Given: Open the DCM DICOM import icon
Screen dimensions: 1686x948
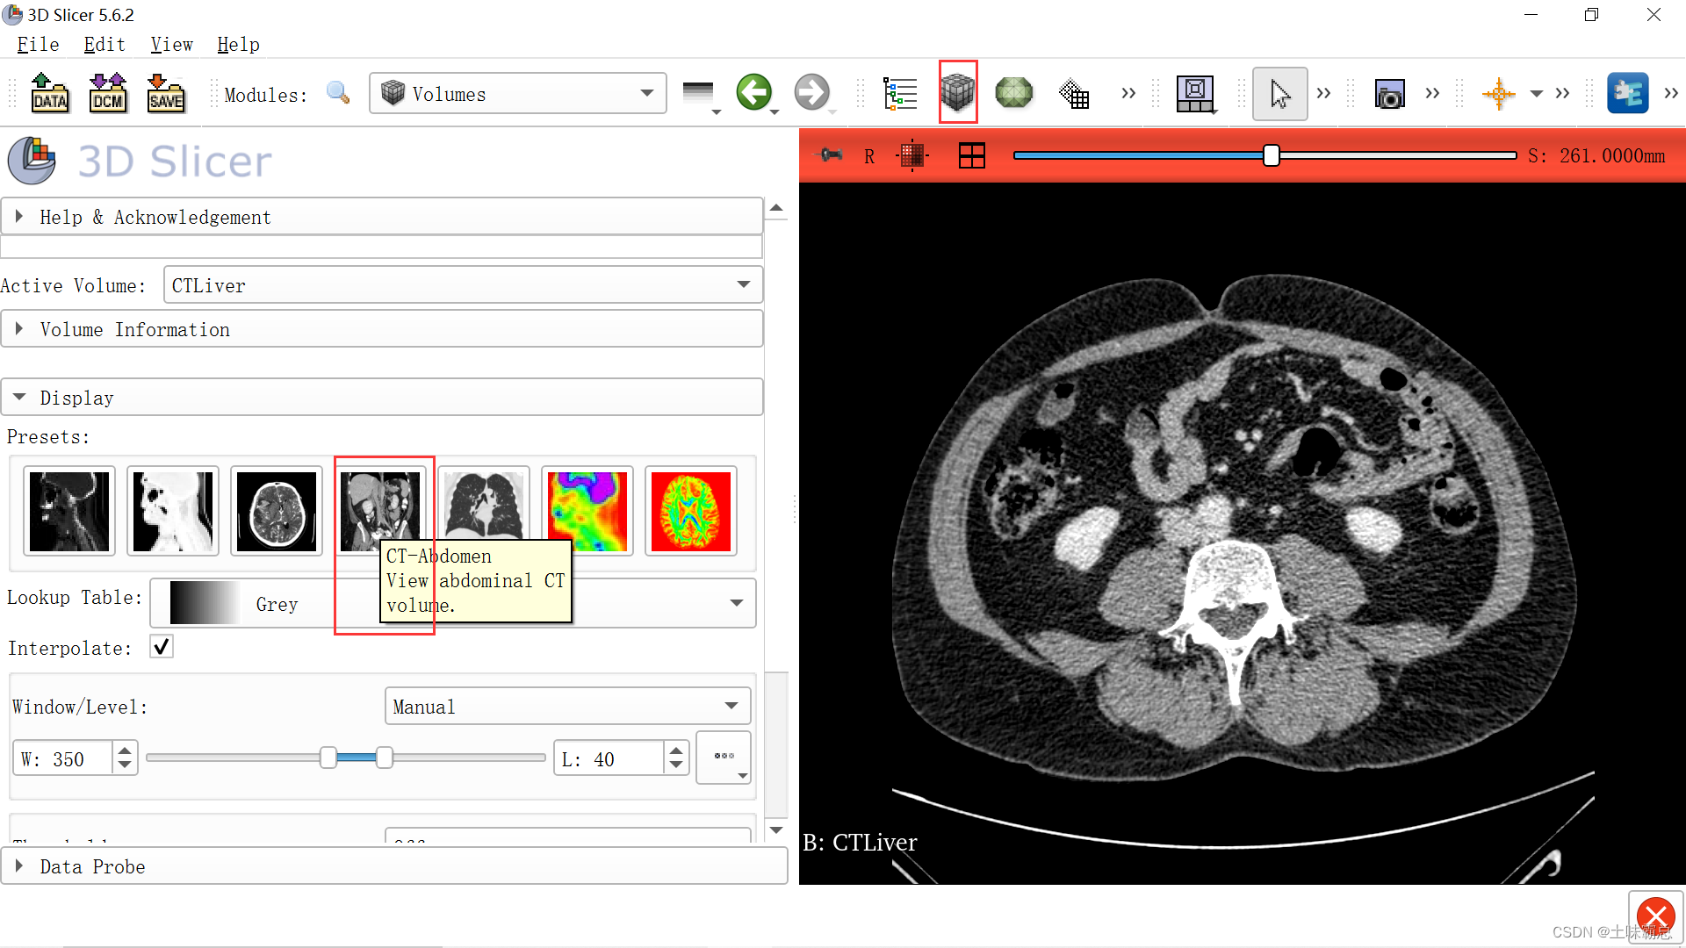Looking at the screenshot, I should coord(107,93).
